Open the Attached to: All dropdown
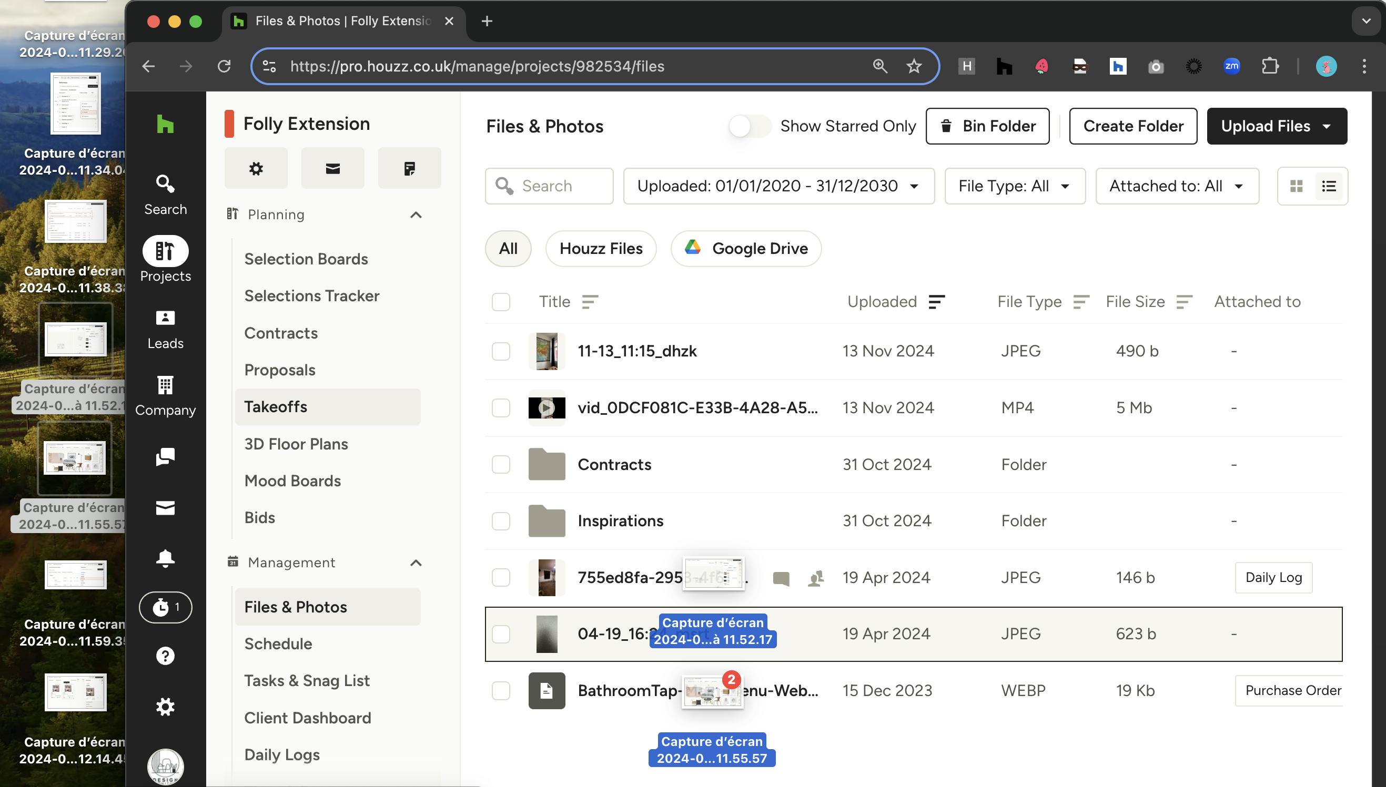 tap(1177, 186)
